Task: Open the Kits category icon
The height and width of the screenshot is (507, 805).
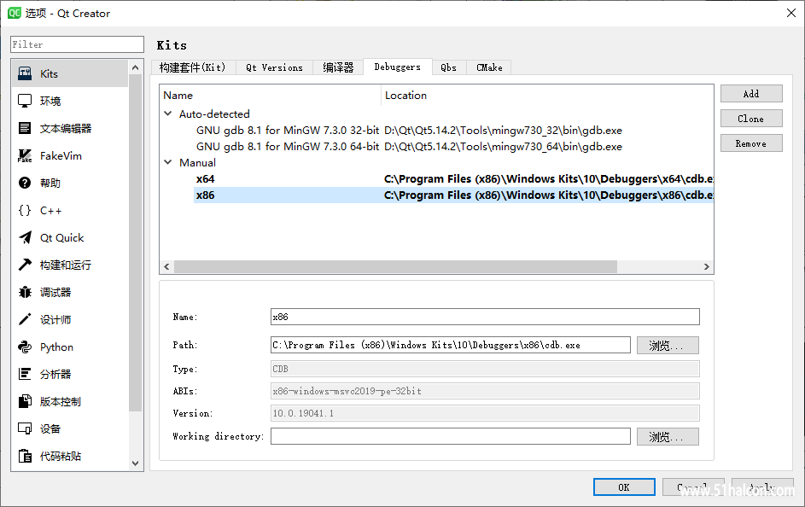Action: [25, 73]
